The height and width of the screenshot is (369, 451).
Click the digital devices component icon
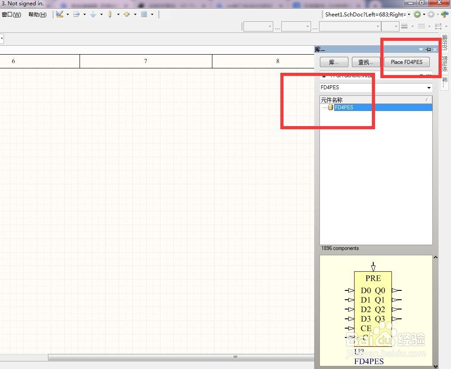coord(110,14)
